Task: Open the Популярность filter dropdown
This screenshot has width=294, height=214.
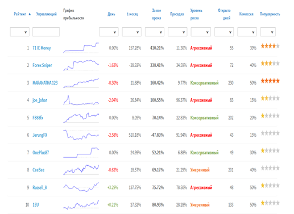Action: click(x=268, y=32)
